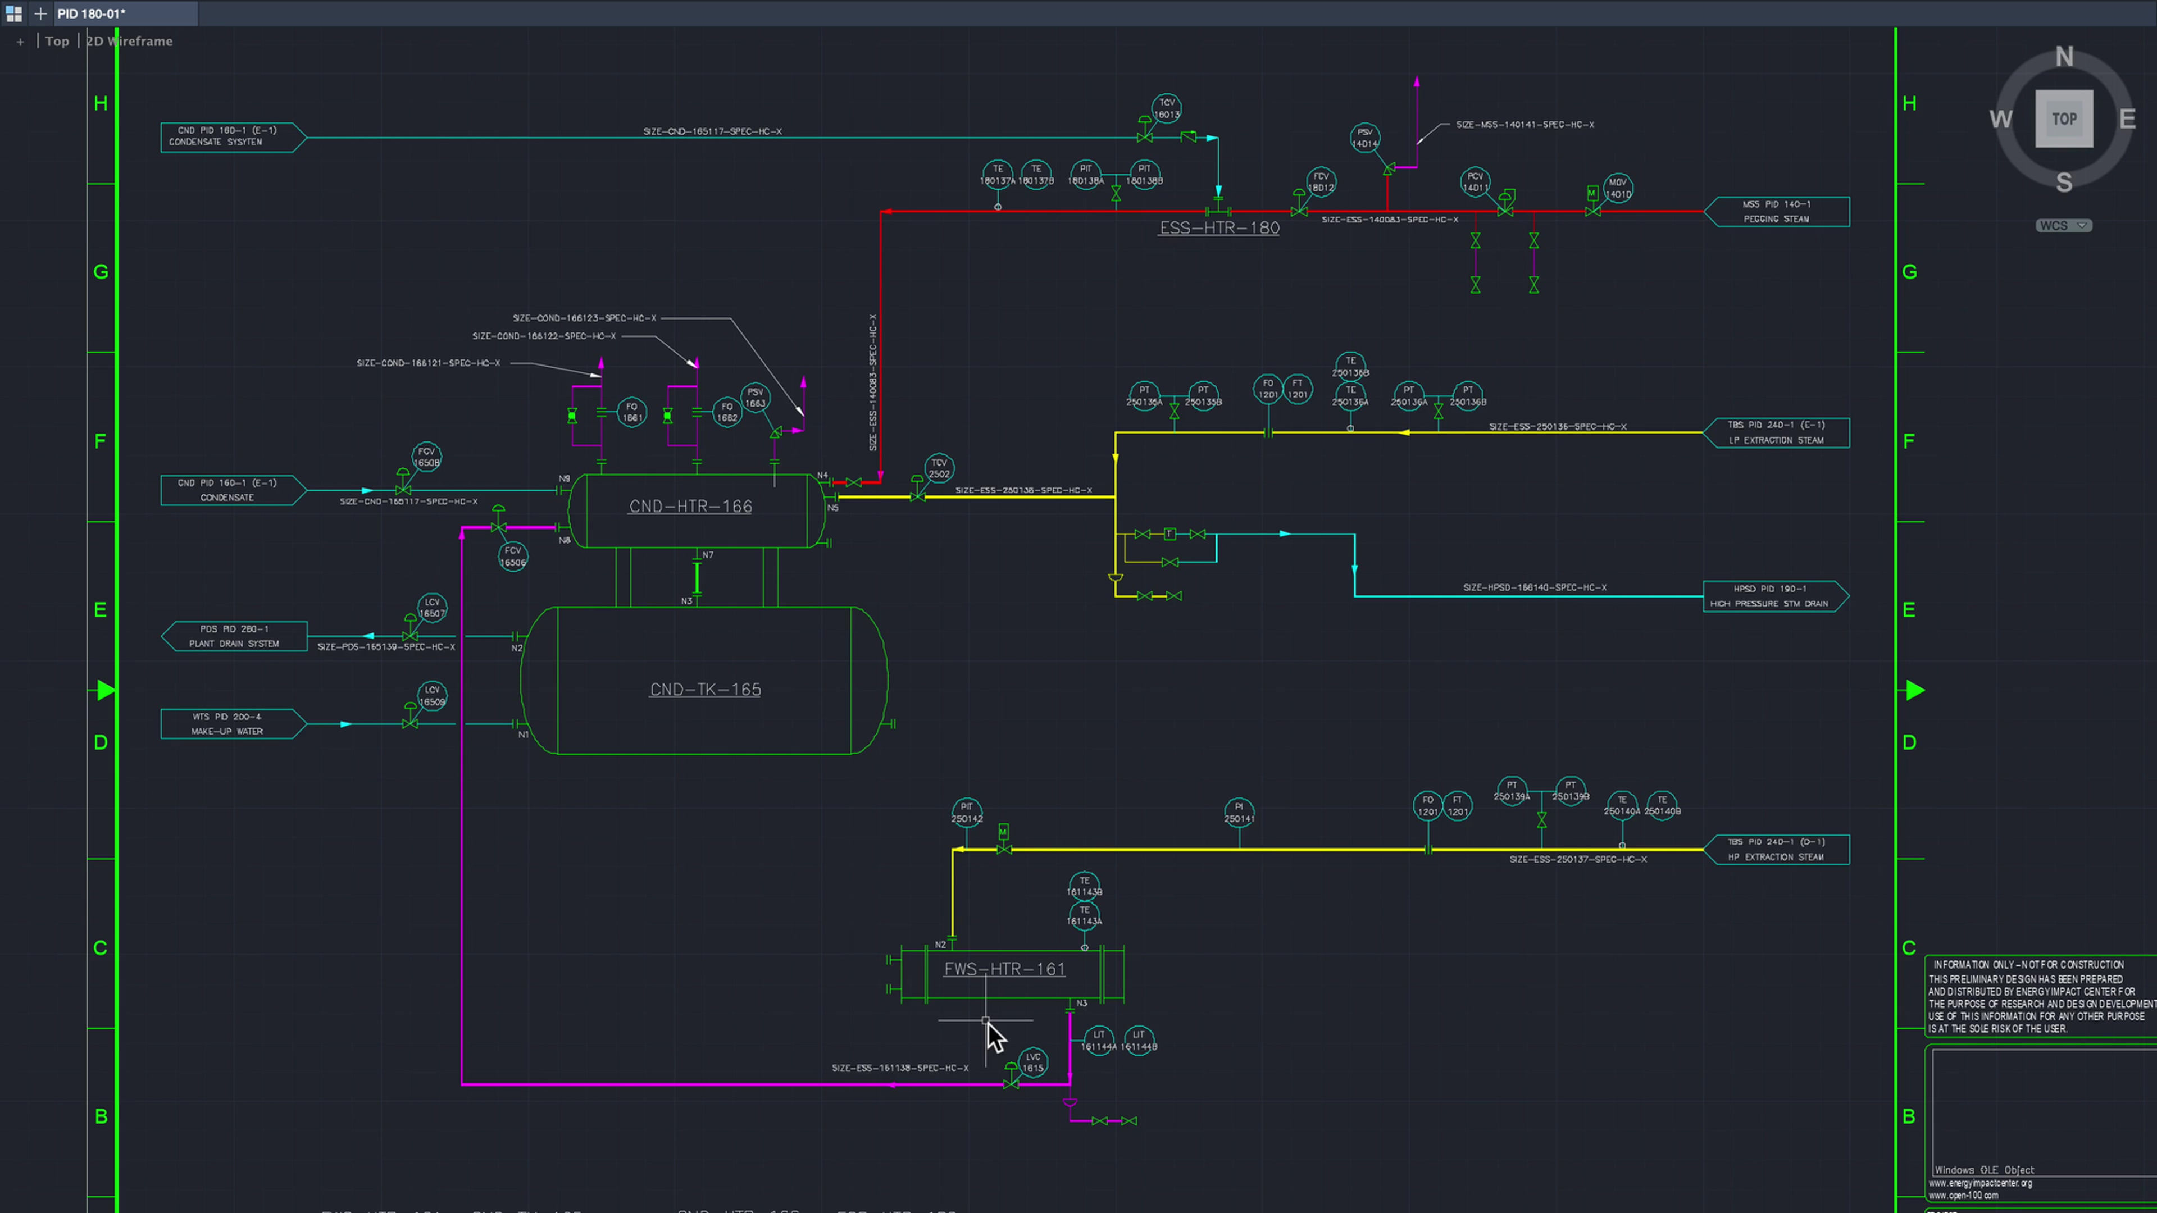Select the PCV 14011 instrument bubble
The image size is (2157, 1213).
tap(1475, 181)
